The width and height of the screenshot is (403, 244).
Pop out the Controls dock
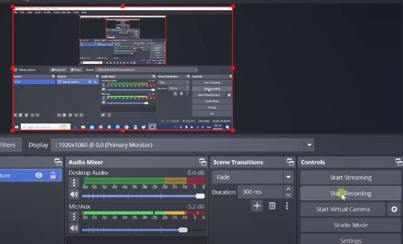pos(399,162)
